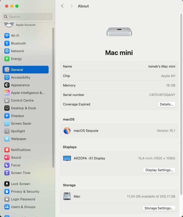Open the Screen Time hourglass icon
This screenshot has width=183, height=217.
(x=7, y=173)
